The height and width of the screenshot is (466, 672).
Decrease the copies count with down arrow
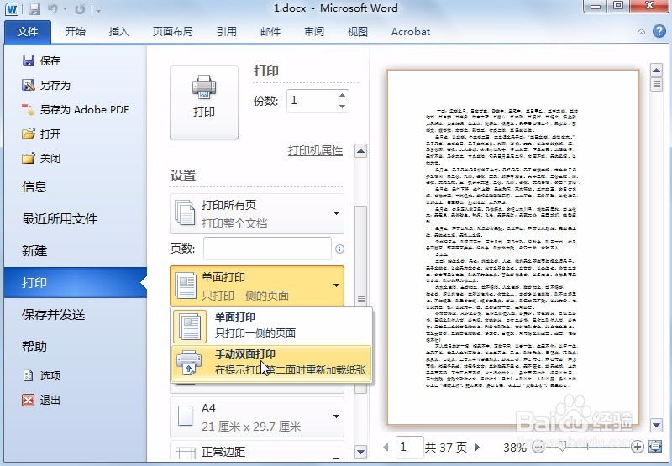342,107
